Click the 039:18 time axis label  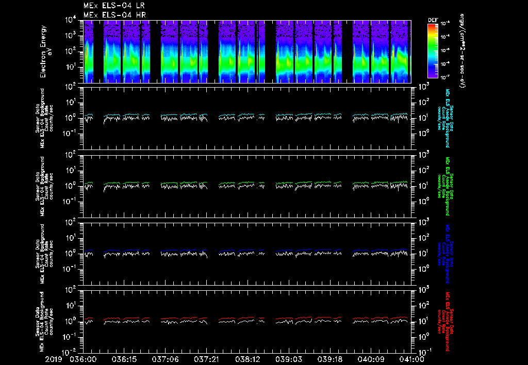[x=329, y=360]
